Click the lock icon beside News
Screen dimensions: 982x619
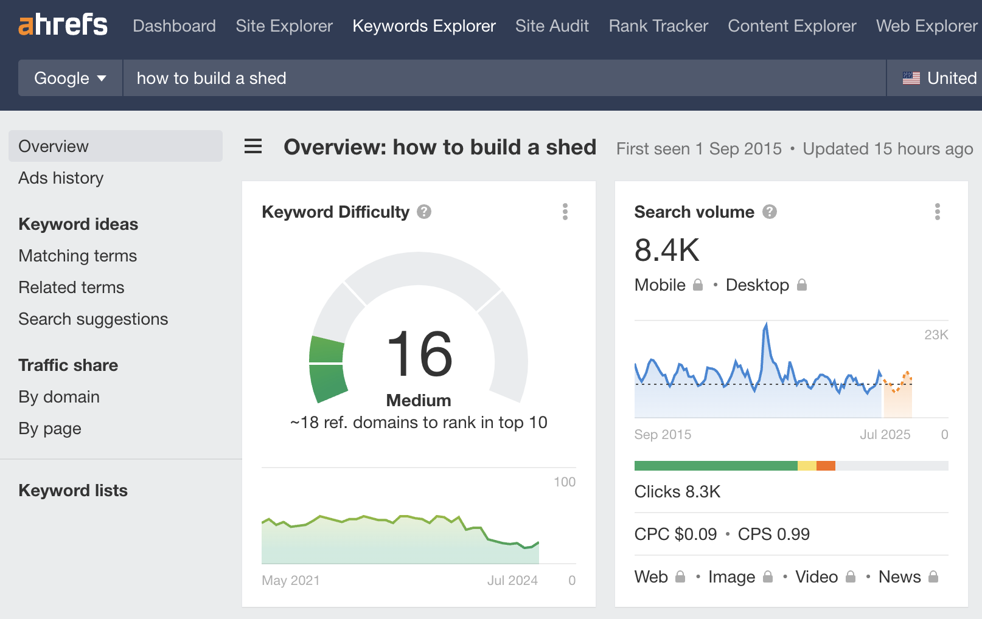tap(933, 577)
